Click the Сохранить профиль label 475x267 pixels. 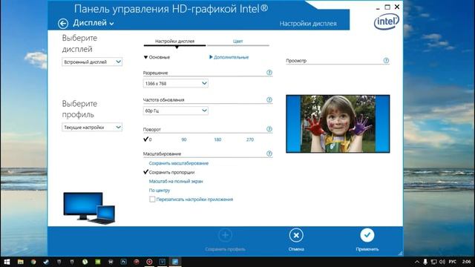tap(225, 249)
